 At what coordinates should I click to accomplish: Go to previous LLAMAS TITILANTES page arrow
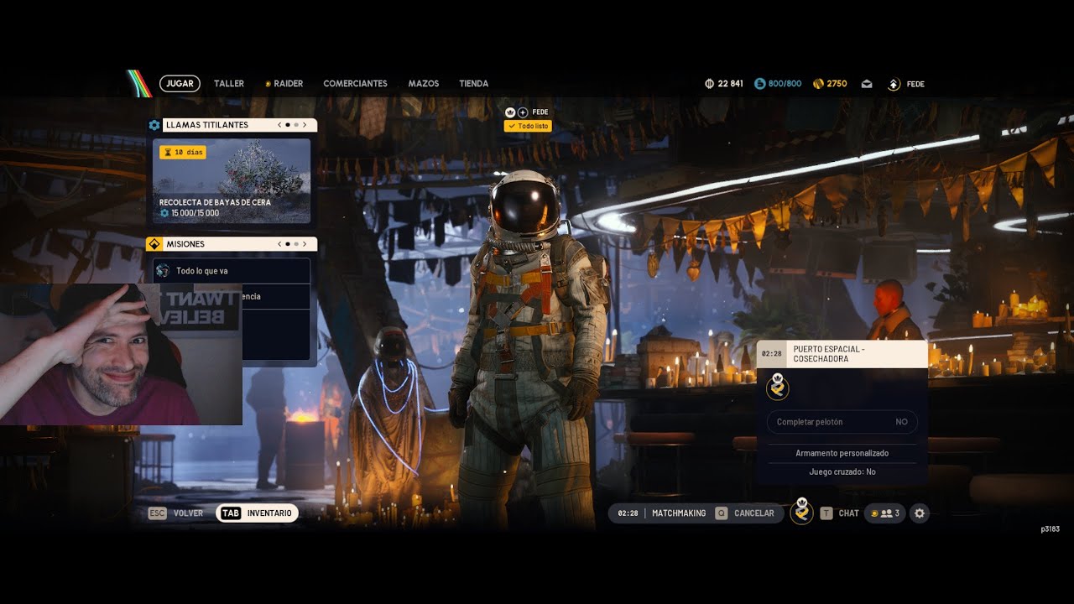pyautogui.click(x=279, y=125)
